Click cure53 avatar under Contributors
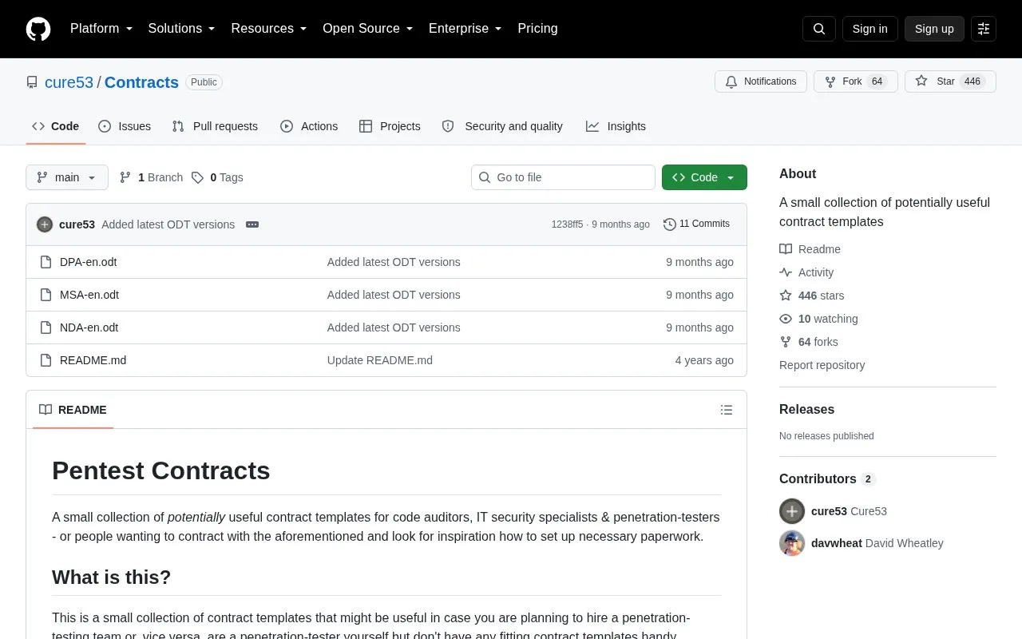The width and height of the screenshot is (1022, 639). pyautogui.click(x=792, y=511)
